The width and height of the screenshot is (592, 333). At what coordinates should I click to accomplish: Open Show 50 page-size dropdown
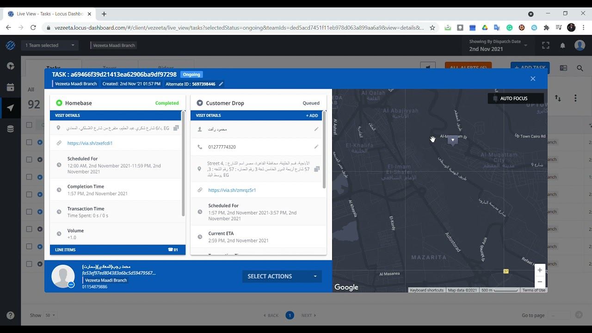[x=50, y=315]
